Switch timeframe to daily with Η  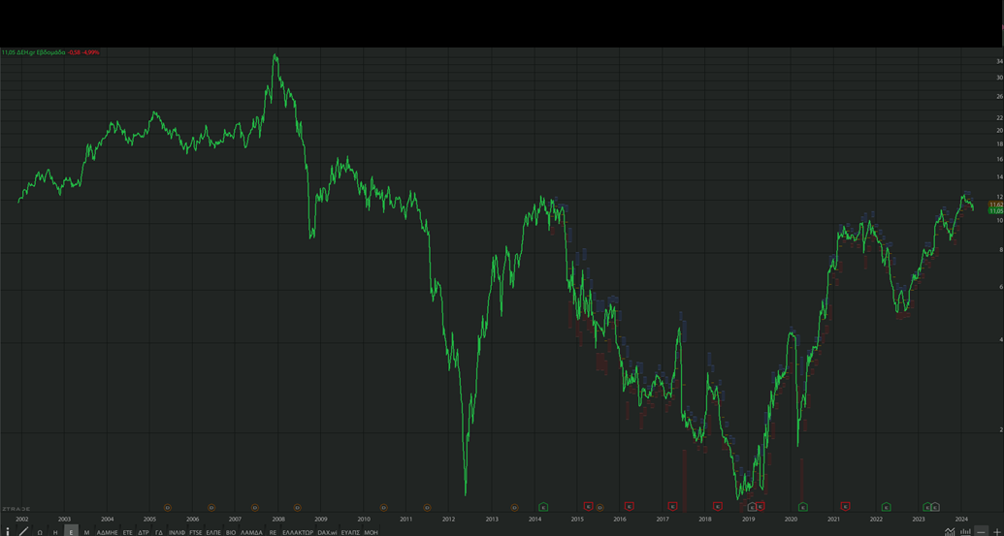(x=55, y=532)
